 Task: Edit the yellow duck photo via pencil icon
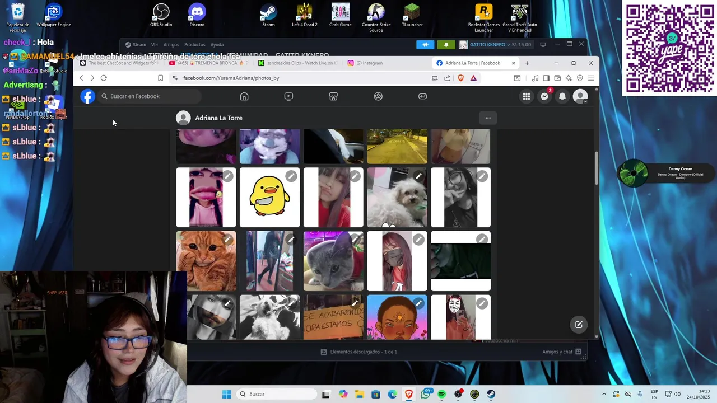tap(291, 176)
